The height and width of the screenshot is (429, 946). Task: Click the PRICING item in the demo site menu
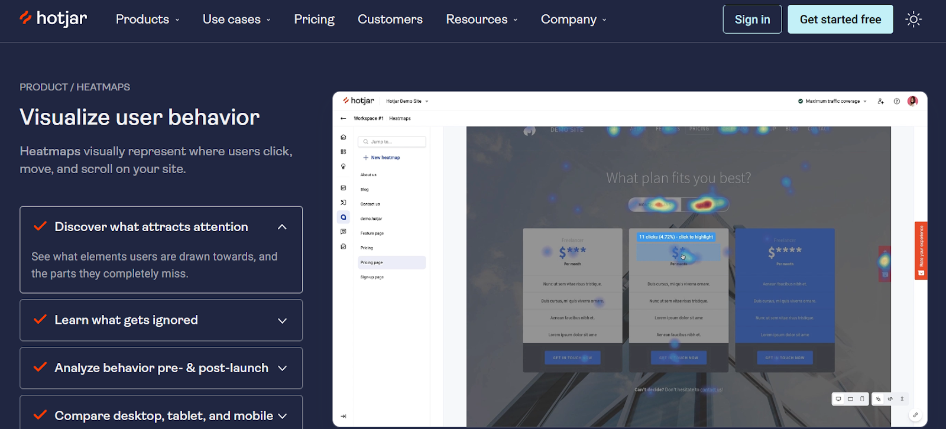point(699,129)
